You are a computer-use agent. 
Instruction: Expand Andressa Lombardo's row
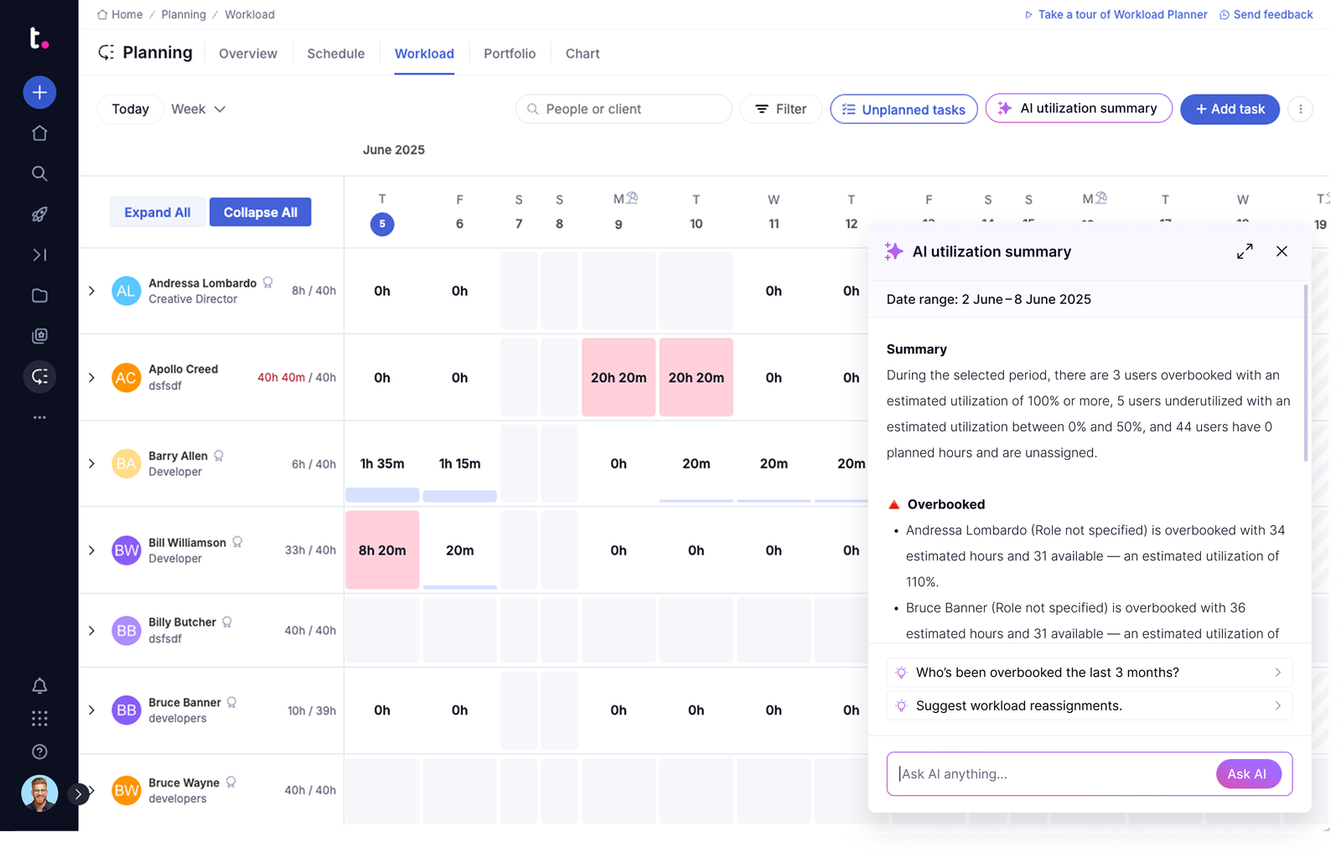[92, 291]
